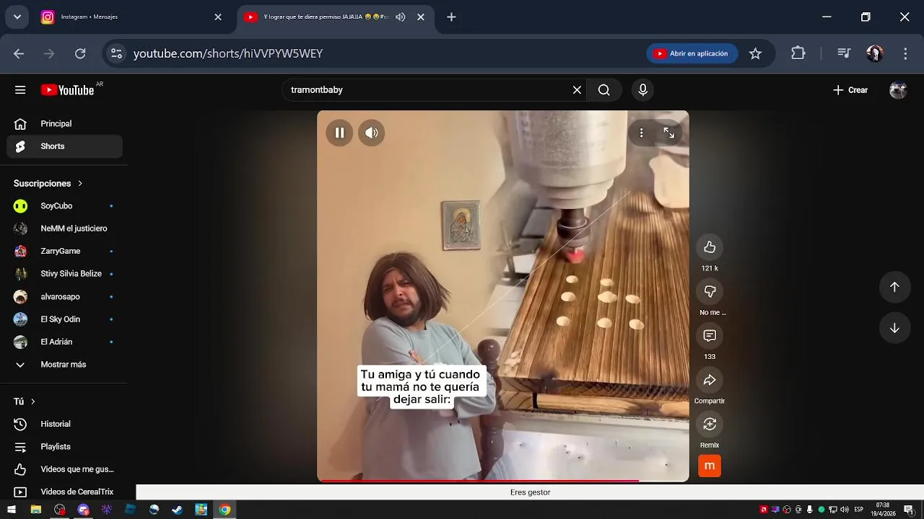Open the Short's three-dot options menu
This screenshot has width=924, height=519.
641,133
